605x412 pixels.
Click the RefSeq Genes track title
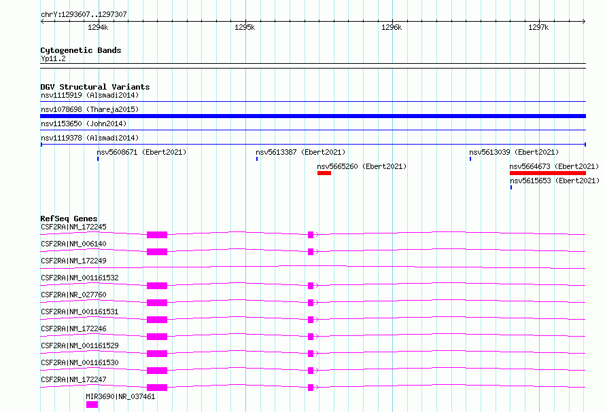pos(69,219)
